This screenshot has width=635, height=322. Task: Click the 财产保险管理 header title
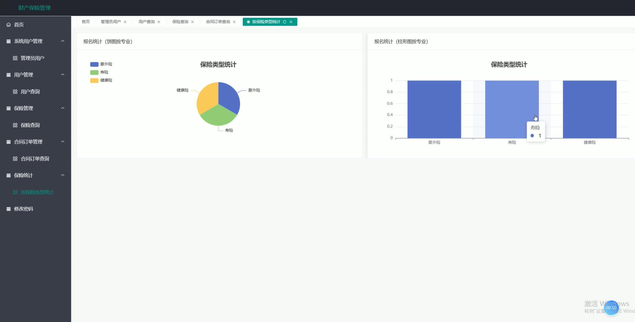(34, 8)
